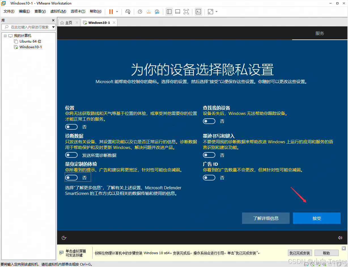
Task: Dismiss the yellow install hint bar
Action: click(x=344, y=248)
